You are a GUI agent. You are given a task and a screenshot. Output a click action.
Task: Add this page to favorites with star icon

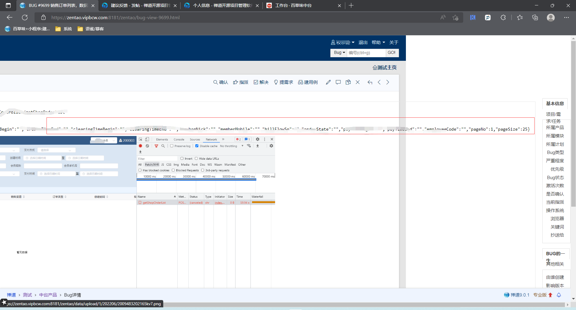pyautogui.click(x=455, y=18)
